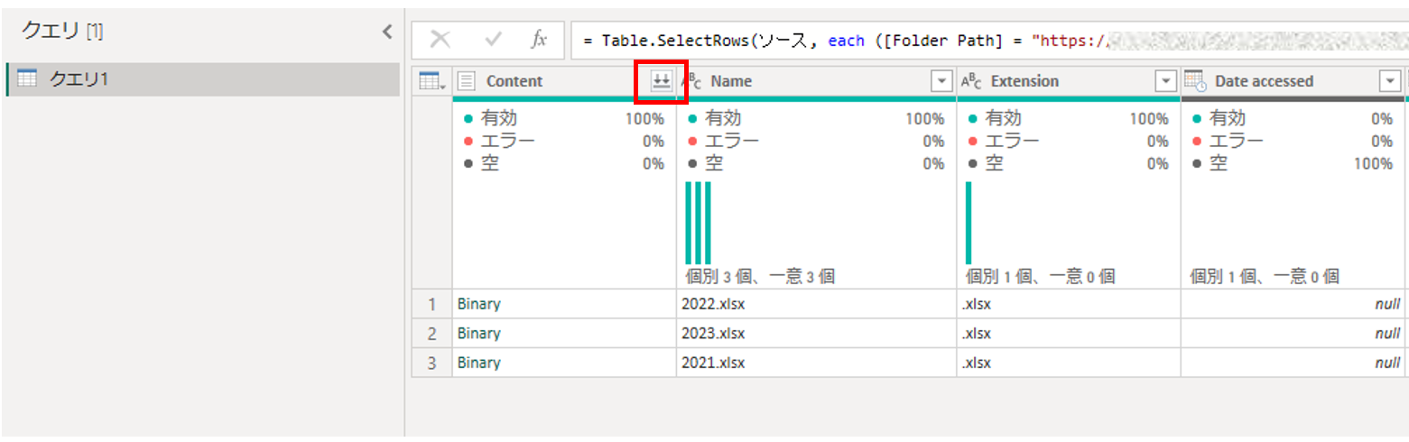Click 空 100% quality line in Date accessed

point(1293,163)
